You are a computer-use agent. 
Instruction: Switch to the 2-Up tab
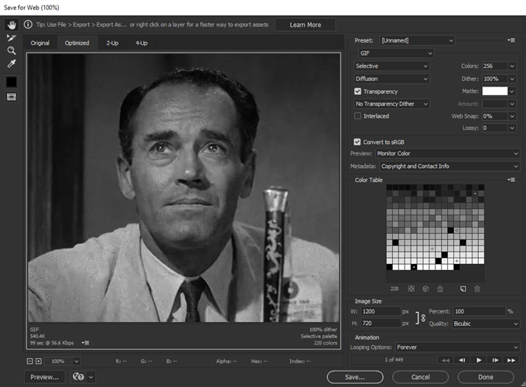112,43
